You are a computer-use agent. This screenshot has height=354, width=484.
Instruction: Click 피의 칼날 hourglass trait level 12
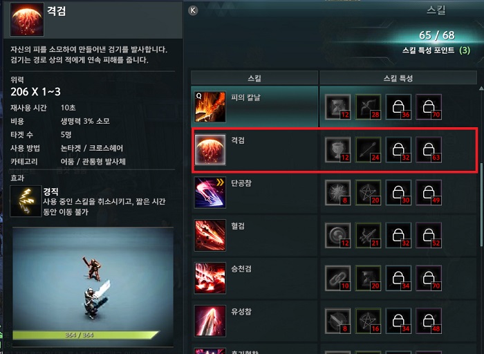coord(337,106)
